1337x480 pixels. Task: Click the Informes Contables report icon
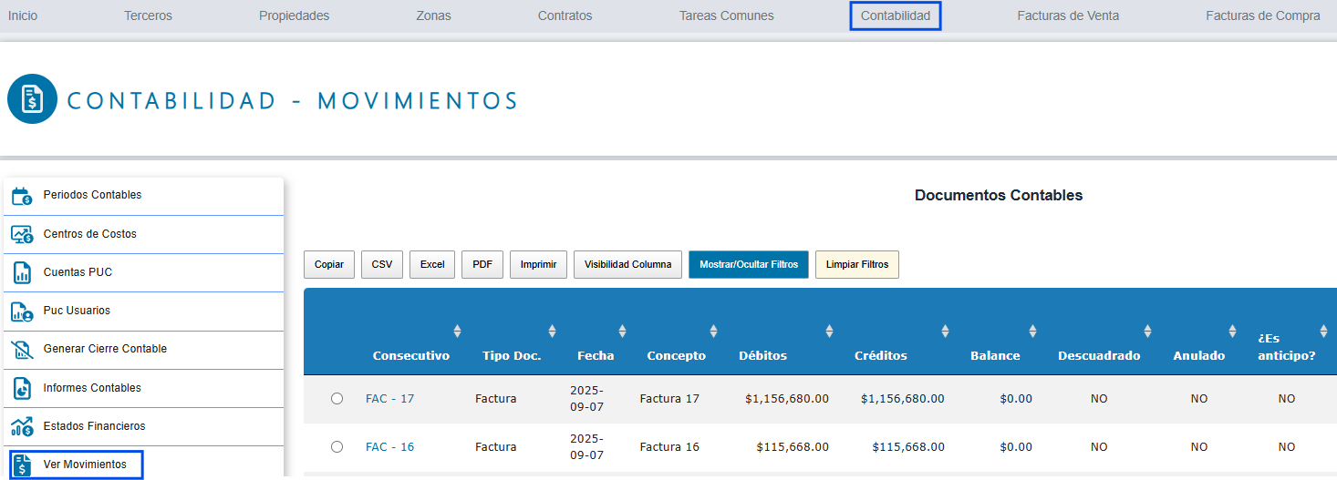tap(22, 388)
